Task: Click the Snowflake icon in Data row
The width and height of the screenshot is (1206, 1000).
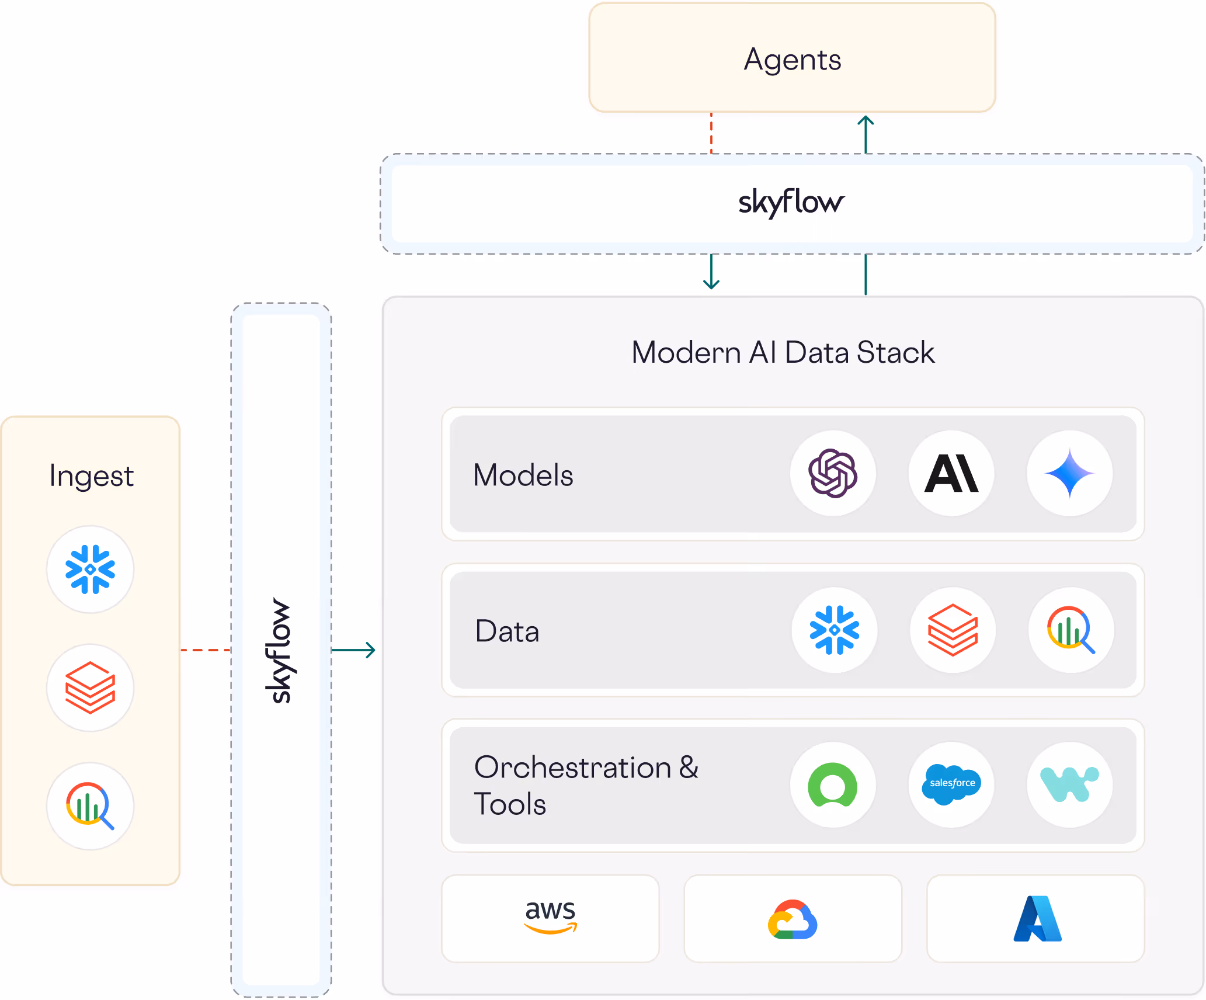Action: pos(835,630)
